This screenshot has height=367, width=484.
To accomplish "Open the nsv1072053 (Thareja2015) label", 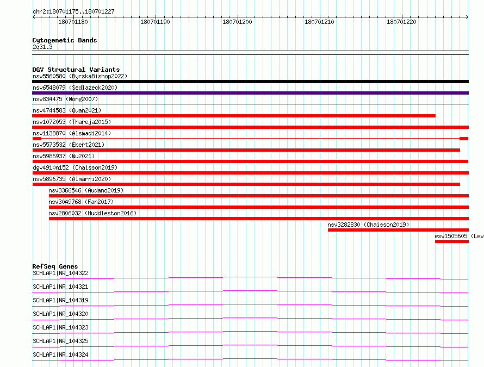I will [72, 122].
